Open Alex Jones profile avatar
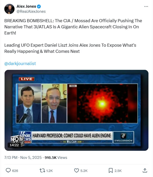Screen dimensions: 153x177 click(x=9, y=9)
